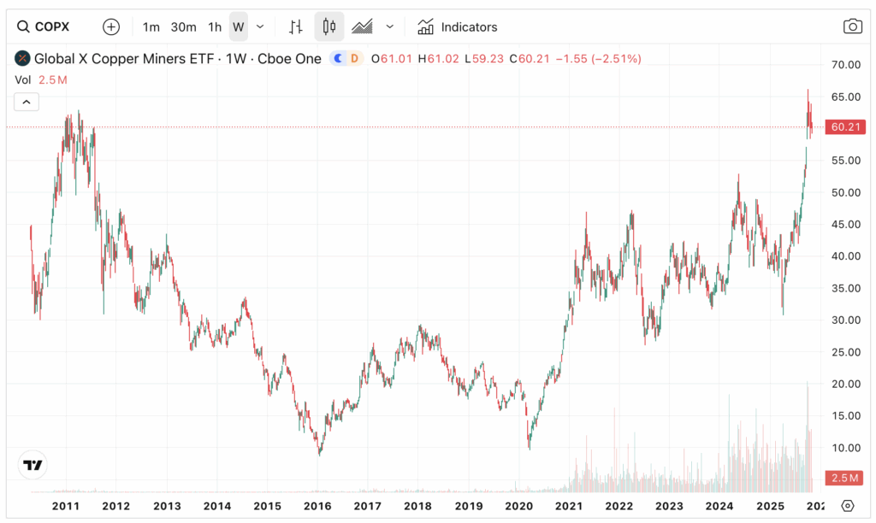
Task: Select the bars chart style icon
Action: tap(296, 26)
